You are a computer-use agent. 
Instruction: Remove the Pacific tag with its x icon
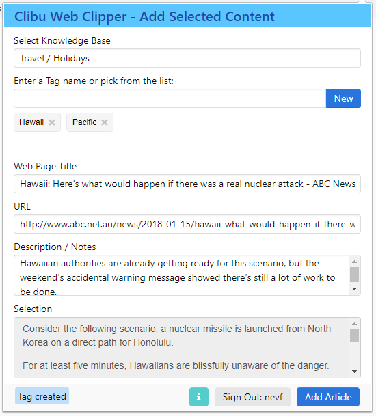pyautogui.click(x=105, y=122)
